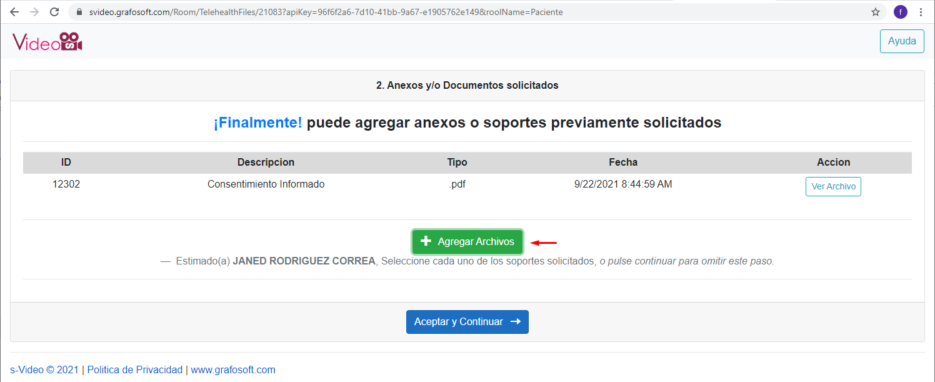Bookmark this page with the star icon
935x382 pixels.
tap(875, 12)
